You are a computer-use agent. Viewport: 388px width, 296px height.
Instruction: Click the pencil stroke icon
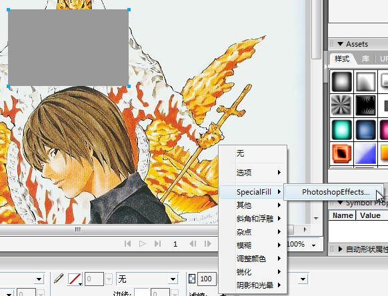59,279
